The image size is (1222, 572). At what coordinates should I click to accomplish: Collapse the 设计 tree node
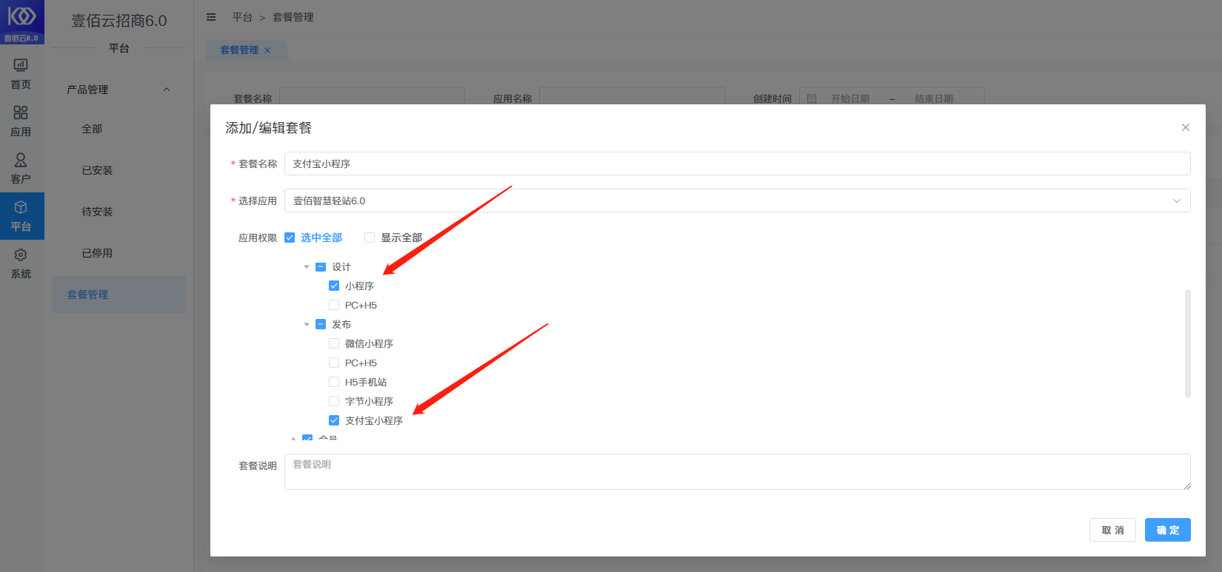point(307,267)
